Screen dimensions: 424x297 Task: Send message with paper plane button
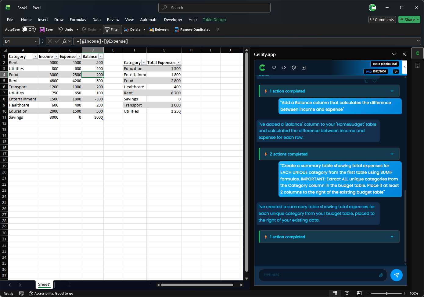(396, 275)
